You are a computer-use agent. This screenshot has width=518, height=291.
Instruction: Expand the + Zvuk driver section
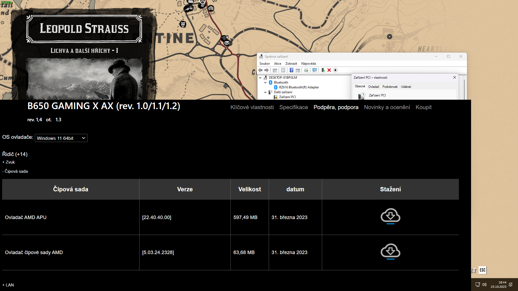[x=9, y=162]
